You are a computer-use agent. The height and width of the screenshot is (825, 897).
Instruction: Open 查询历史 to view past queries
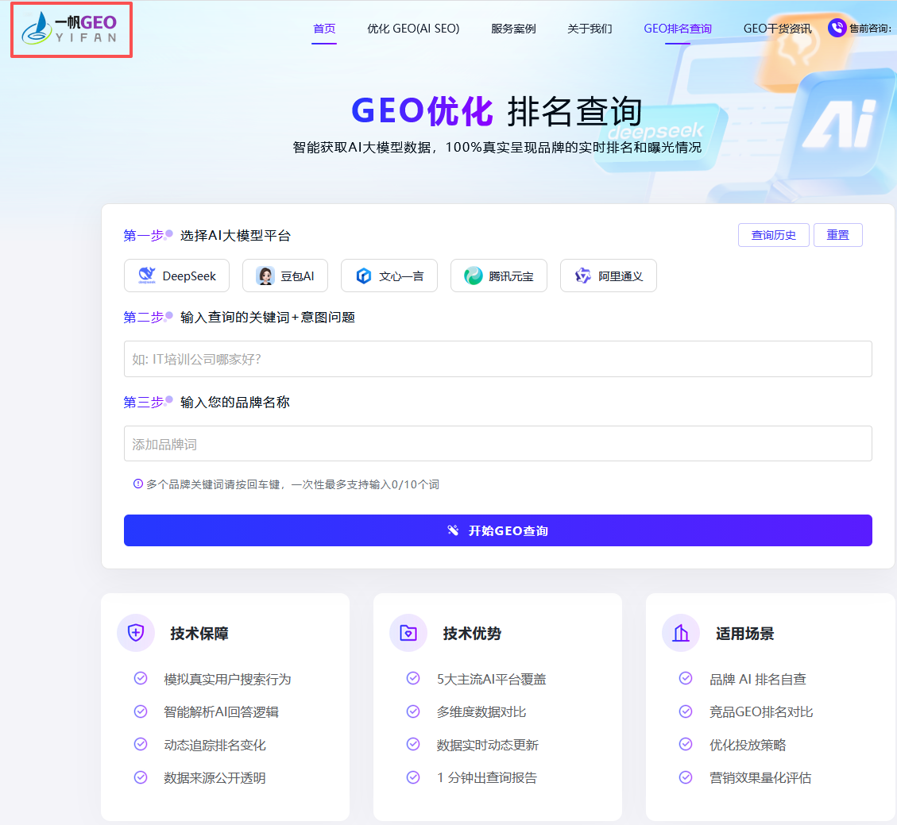pos(773,235)
